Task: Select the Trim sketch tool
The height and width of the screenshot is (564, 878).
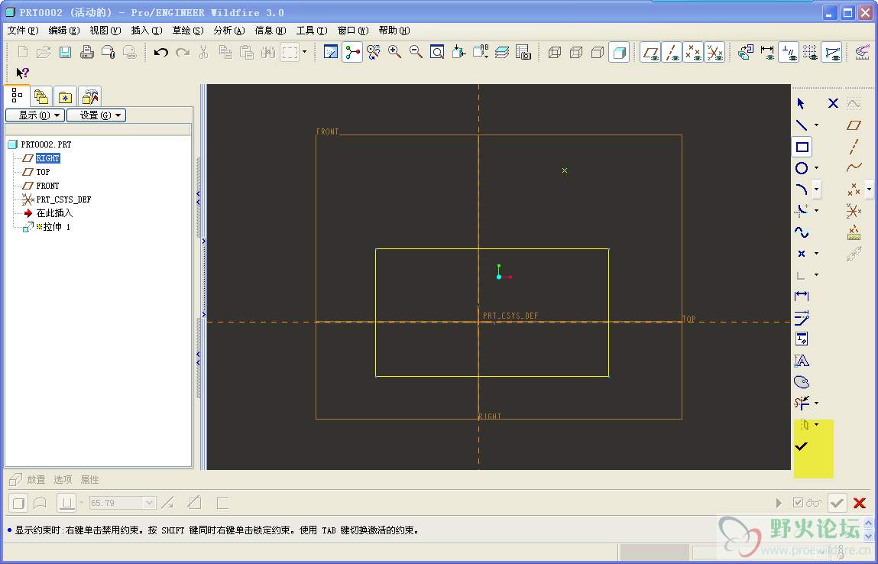Action: [x=802, y=403]
